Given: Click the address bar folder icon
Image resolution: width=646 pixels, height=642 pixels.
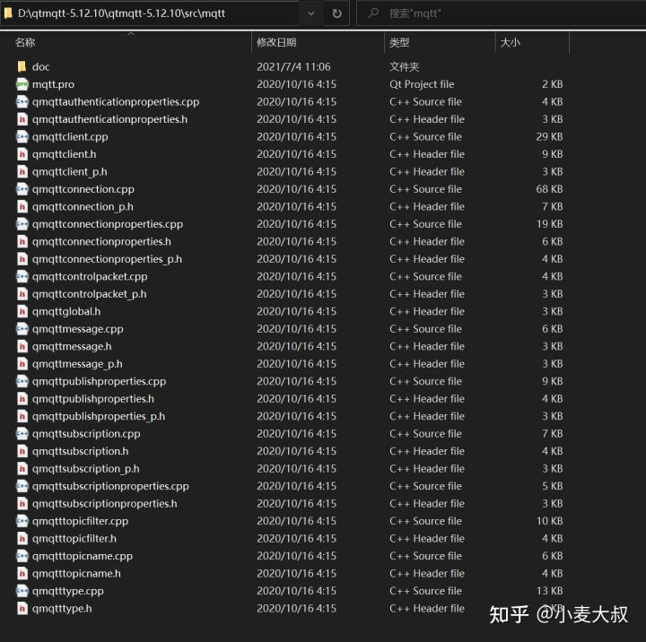Looking at the screenshot, I should tap(8, 13).
